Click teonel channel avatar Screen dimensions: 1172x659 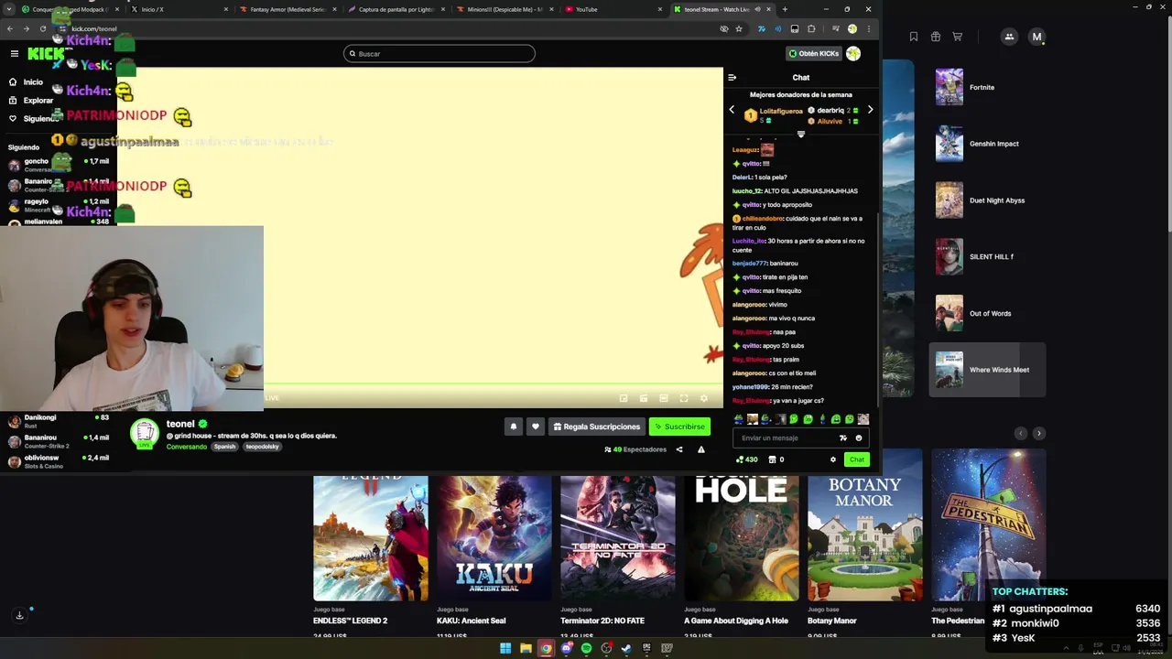click(x=144, y=433)
